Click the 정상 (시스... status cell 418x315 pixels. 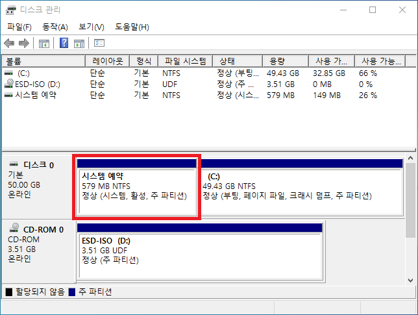pyautogui.click(x=238, y=95)
